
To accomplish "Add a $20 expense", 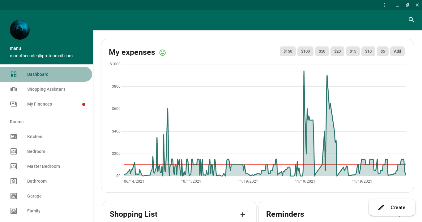I will pyautogui.click(x=337, y=51).
